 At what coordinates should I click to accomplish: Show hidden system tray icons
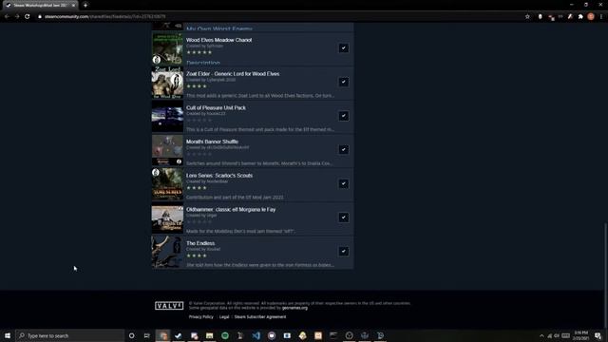(541, 335)
